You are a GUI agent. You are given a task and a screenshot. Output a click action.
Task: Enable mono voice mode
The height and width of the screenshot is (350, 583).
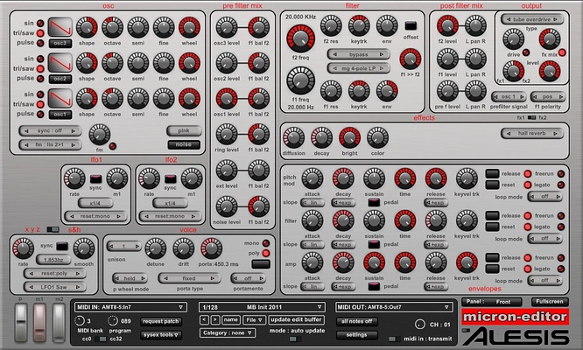[x=265, y=243]
